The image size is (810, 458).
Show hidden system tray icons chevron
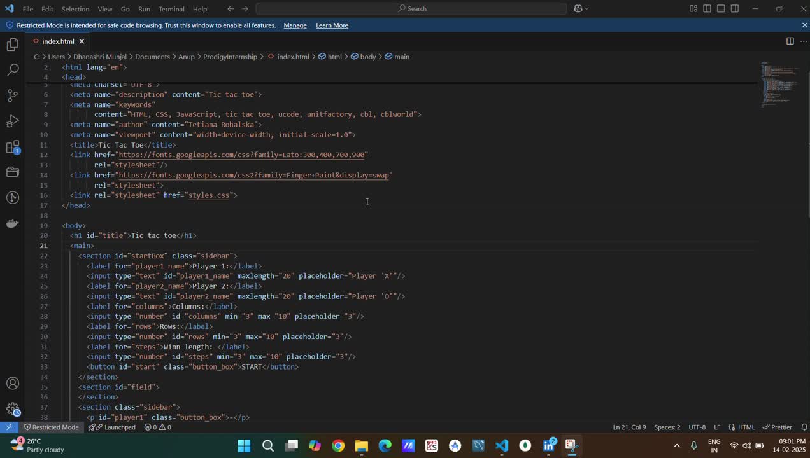click(676, 445)
